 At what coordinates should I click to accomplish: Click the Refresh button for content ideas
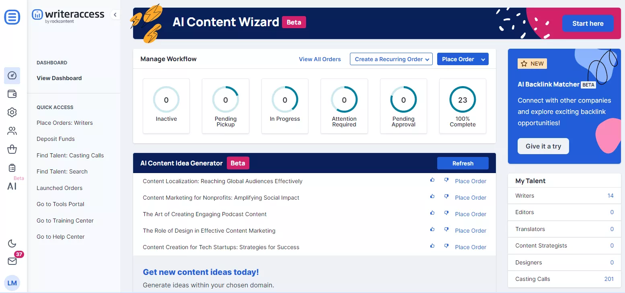tap(463, 163)
